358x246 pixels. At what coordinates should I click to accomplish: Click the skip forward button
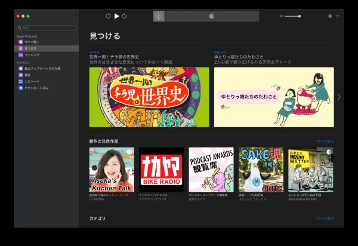tap(125, 16)
